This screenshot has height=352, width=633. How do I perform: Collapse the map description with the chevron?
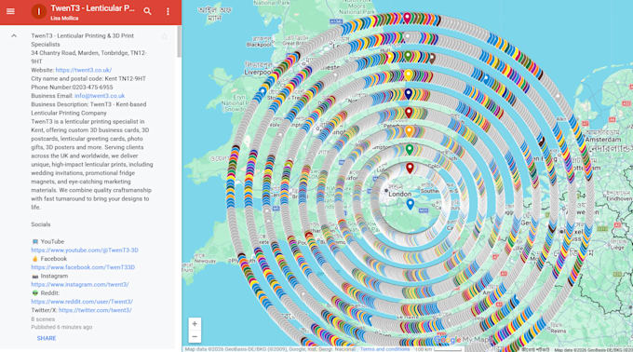click(14, 36)
